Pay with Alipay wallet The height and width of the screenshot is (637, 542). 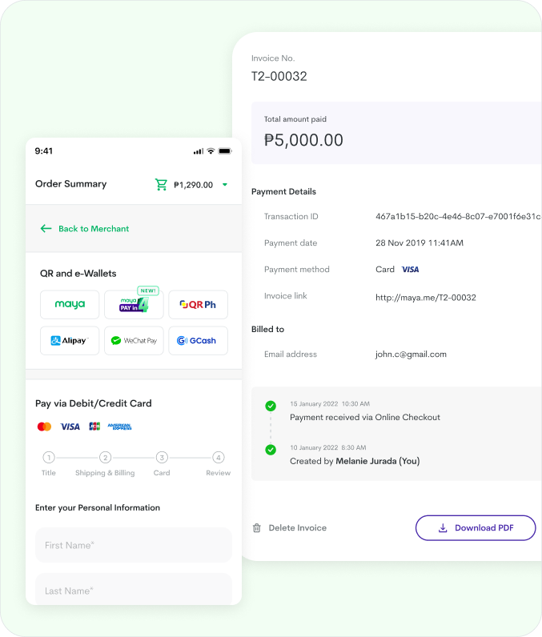tap(70, 341)
